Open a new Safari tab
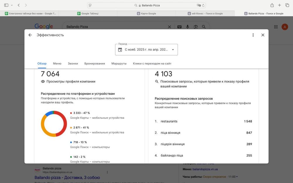293x183 pixels. click(279, 5)
